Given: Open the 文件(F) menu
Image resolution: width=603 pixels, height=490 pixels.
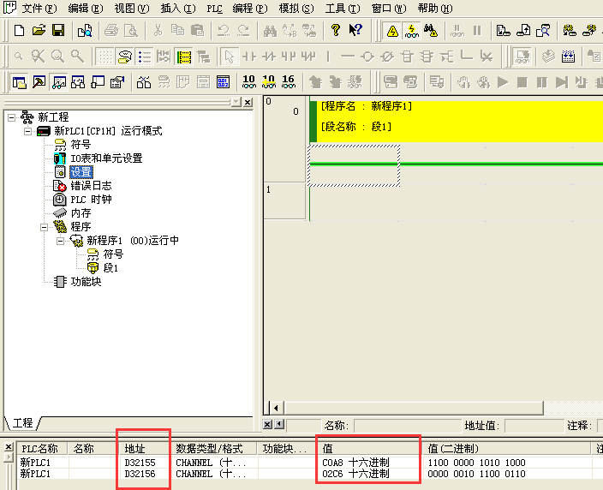Looking at the screenshot, I should tap(39, 8).
